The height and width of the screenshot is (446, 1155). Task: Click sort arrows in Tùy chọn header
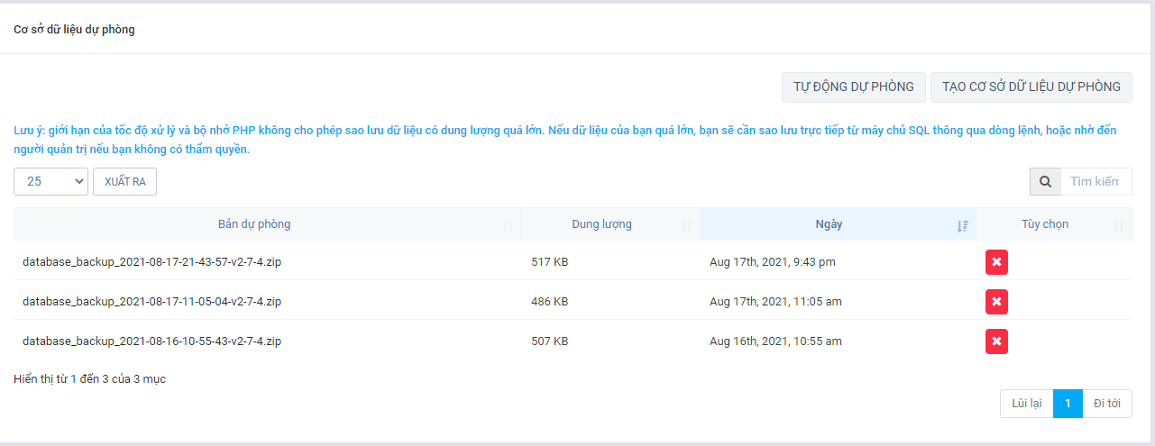[1118, 225]
